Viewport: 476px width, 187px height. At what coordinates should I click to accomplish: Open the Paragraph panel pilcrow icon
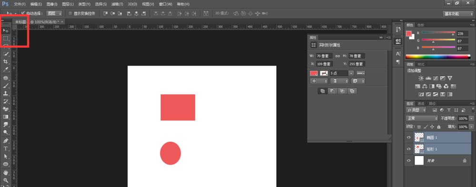[398, 62]
